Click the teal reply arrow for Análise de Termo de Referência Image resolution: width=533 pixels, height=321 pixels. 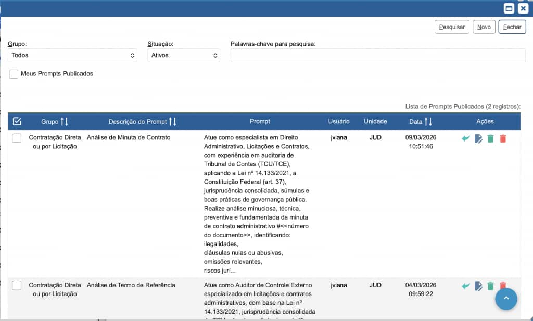[466, 286]
